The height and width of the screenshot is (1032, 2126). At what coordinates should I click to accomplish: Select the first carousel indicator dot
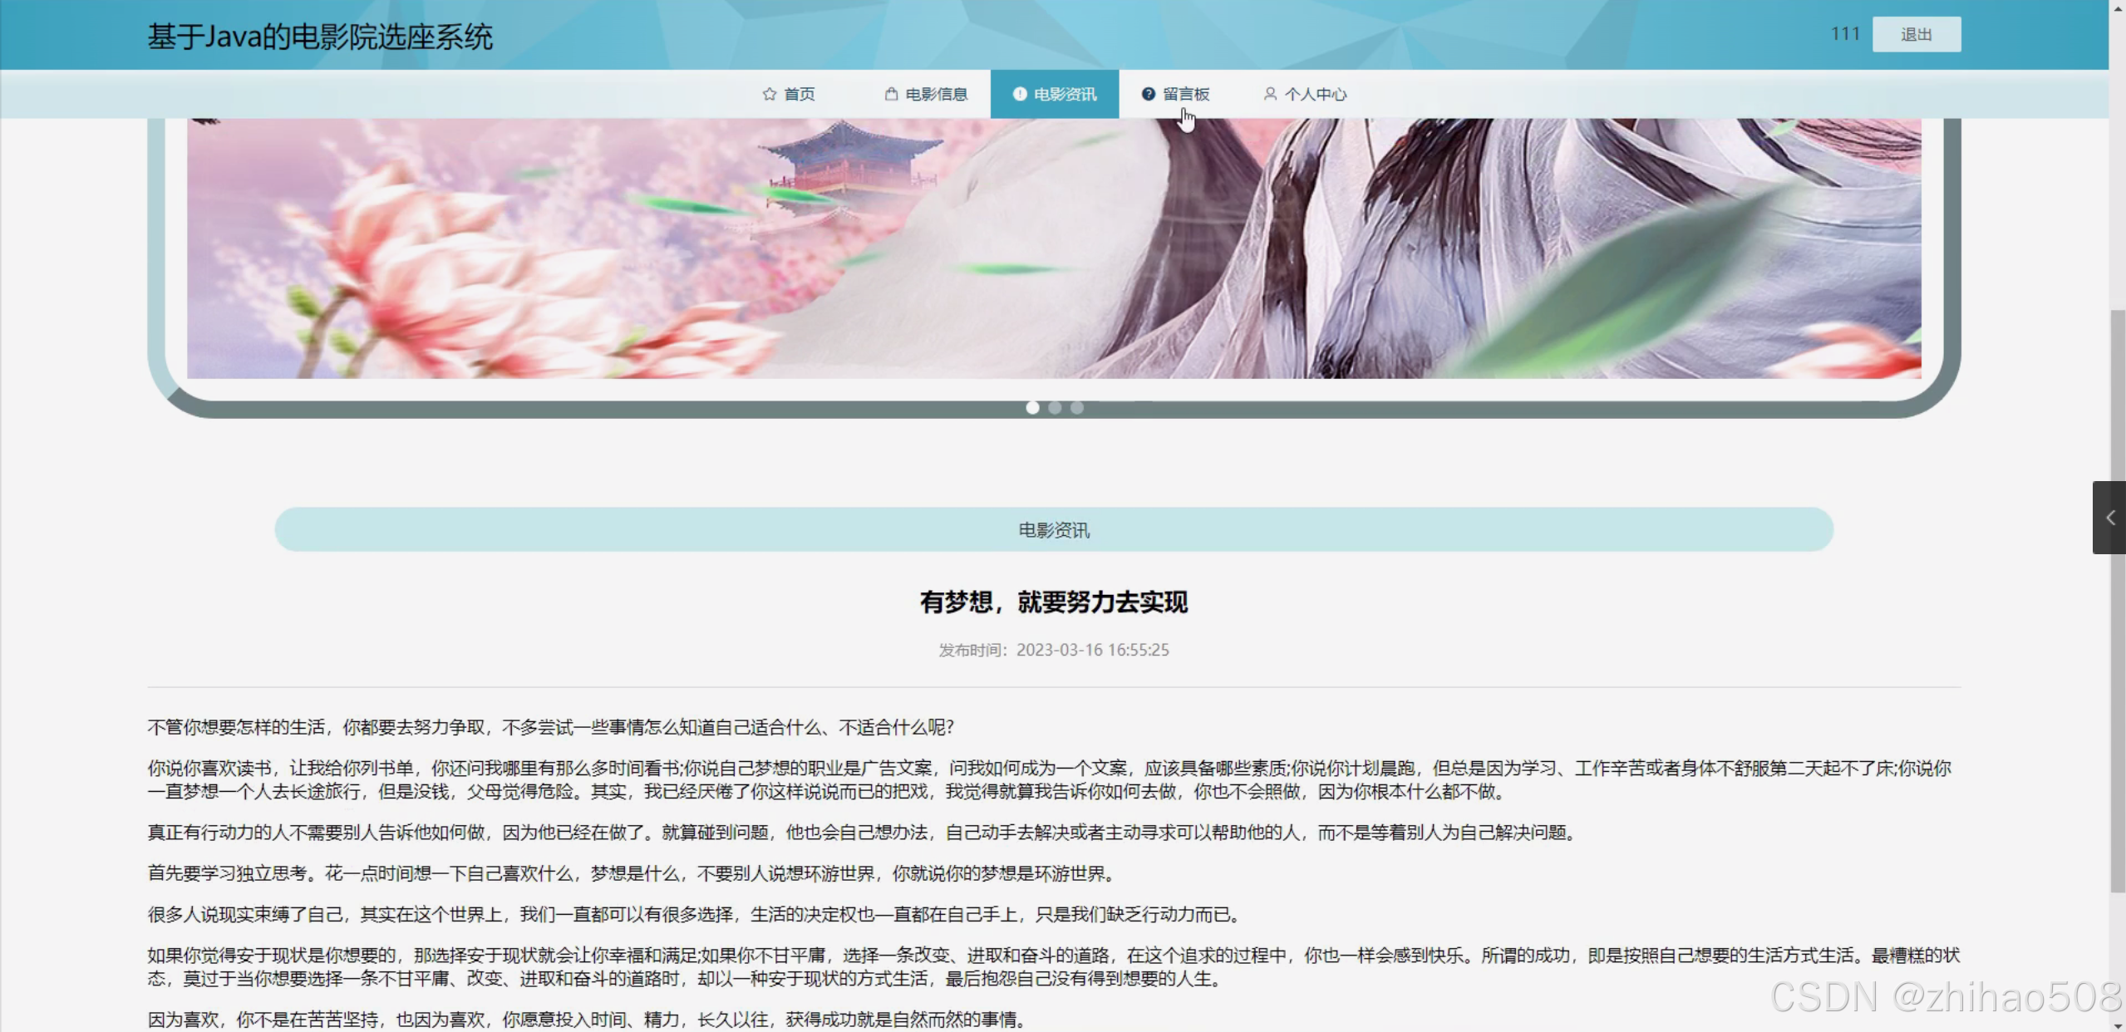1032,408
